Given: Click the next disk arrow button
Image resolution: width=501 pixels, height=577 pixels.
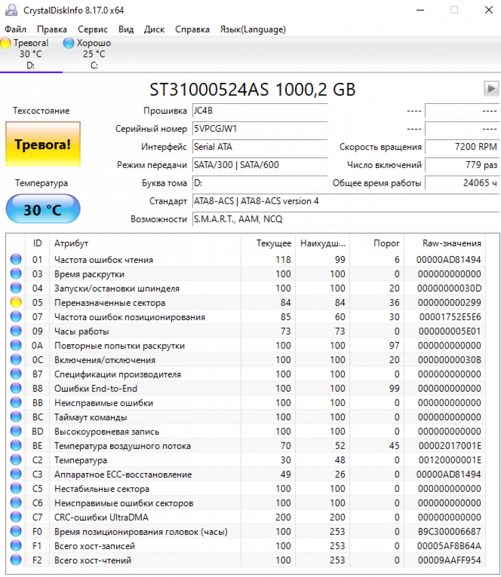Looking at the screenshot, I should click(x=491, y=88).
